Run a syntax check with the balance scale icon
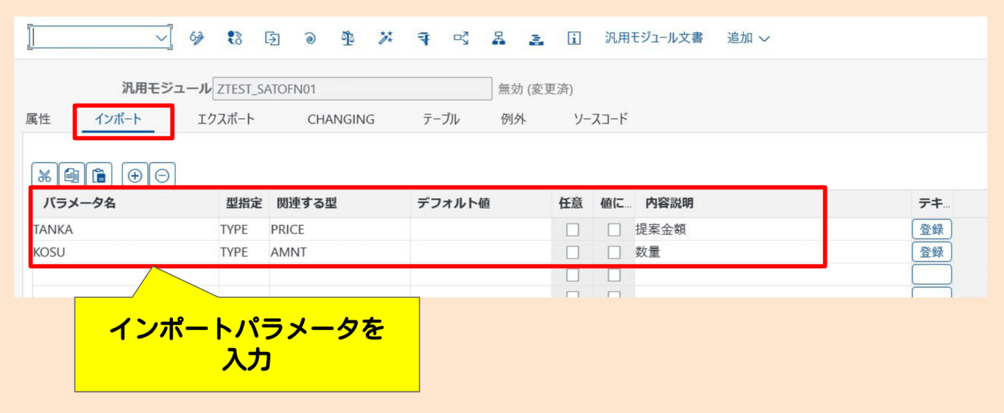 [348, 38]
